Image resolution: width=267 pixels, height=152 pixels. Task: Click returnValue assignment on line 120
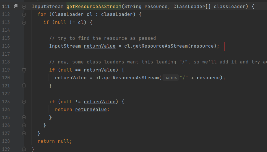coord(71,78)
